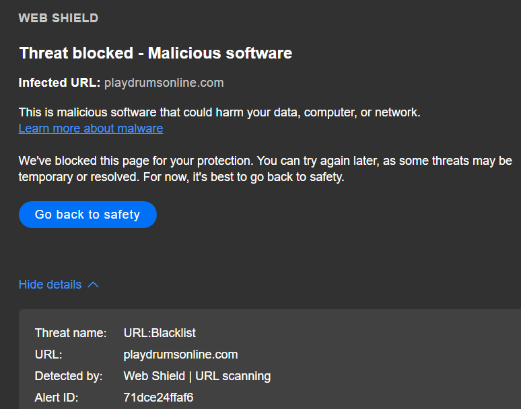Click the URL label in details panel
521x409 pixels.
pyautogui.click(x=48, y=355)
